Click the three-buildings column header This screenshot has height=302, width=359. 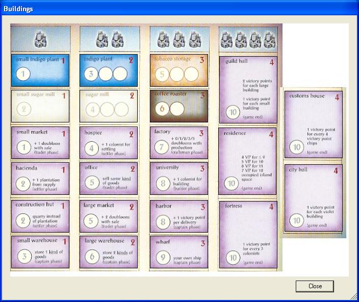point(179,39)
